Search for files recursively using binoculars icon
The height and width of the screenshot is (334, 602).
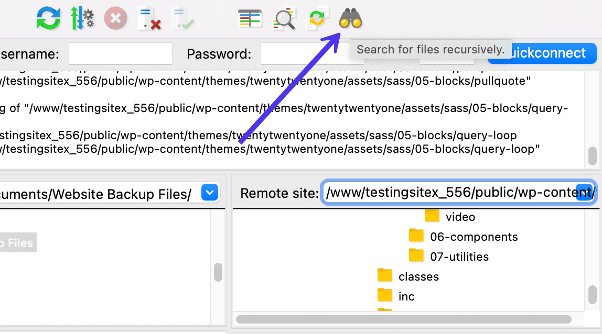click(x=350, y=19)
